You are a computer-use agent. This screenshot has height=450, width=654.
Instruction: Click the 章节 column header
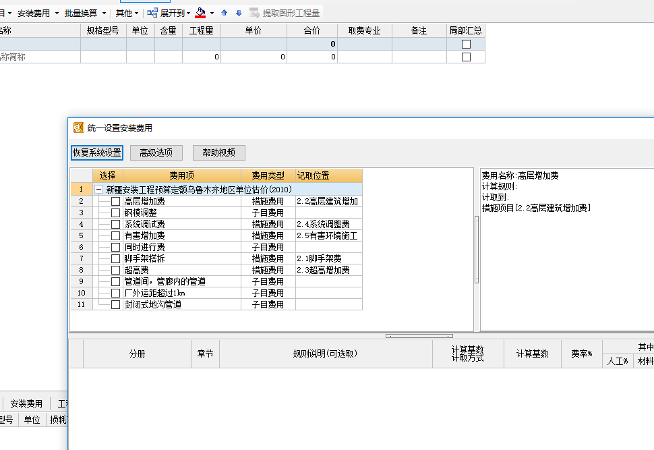point(205,354)
